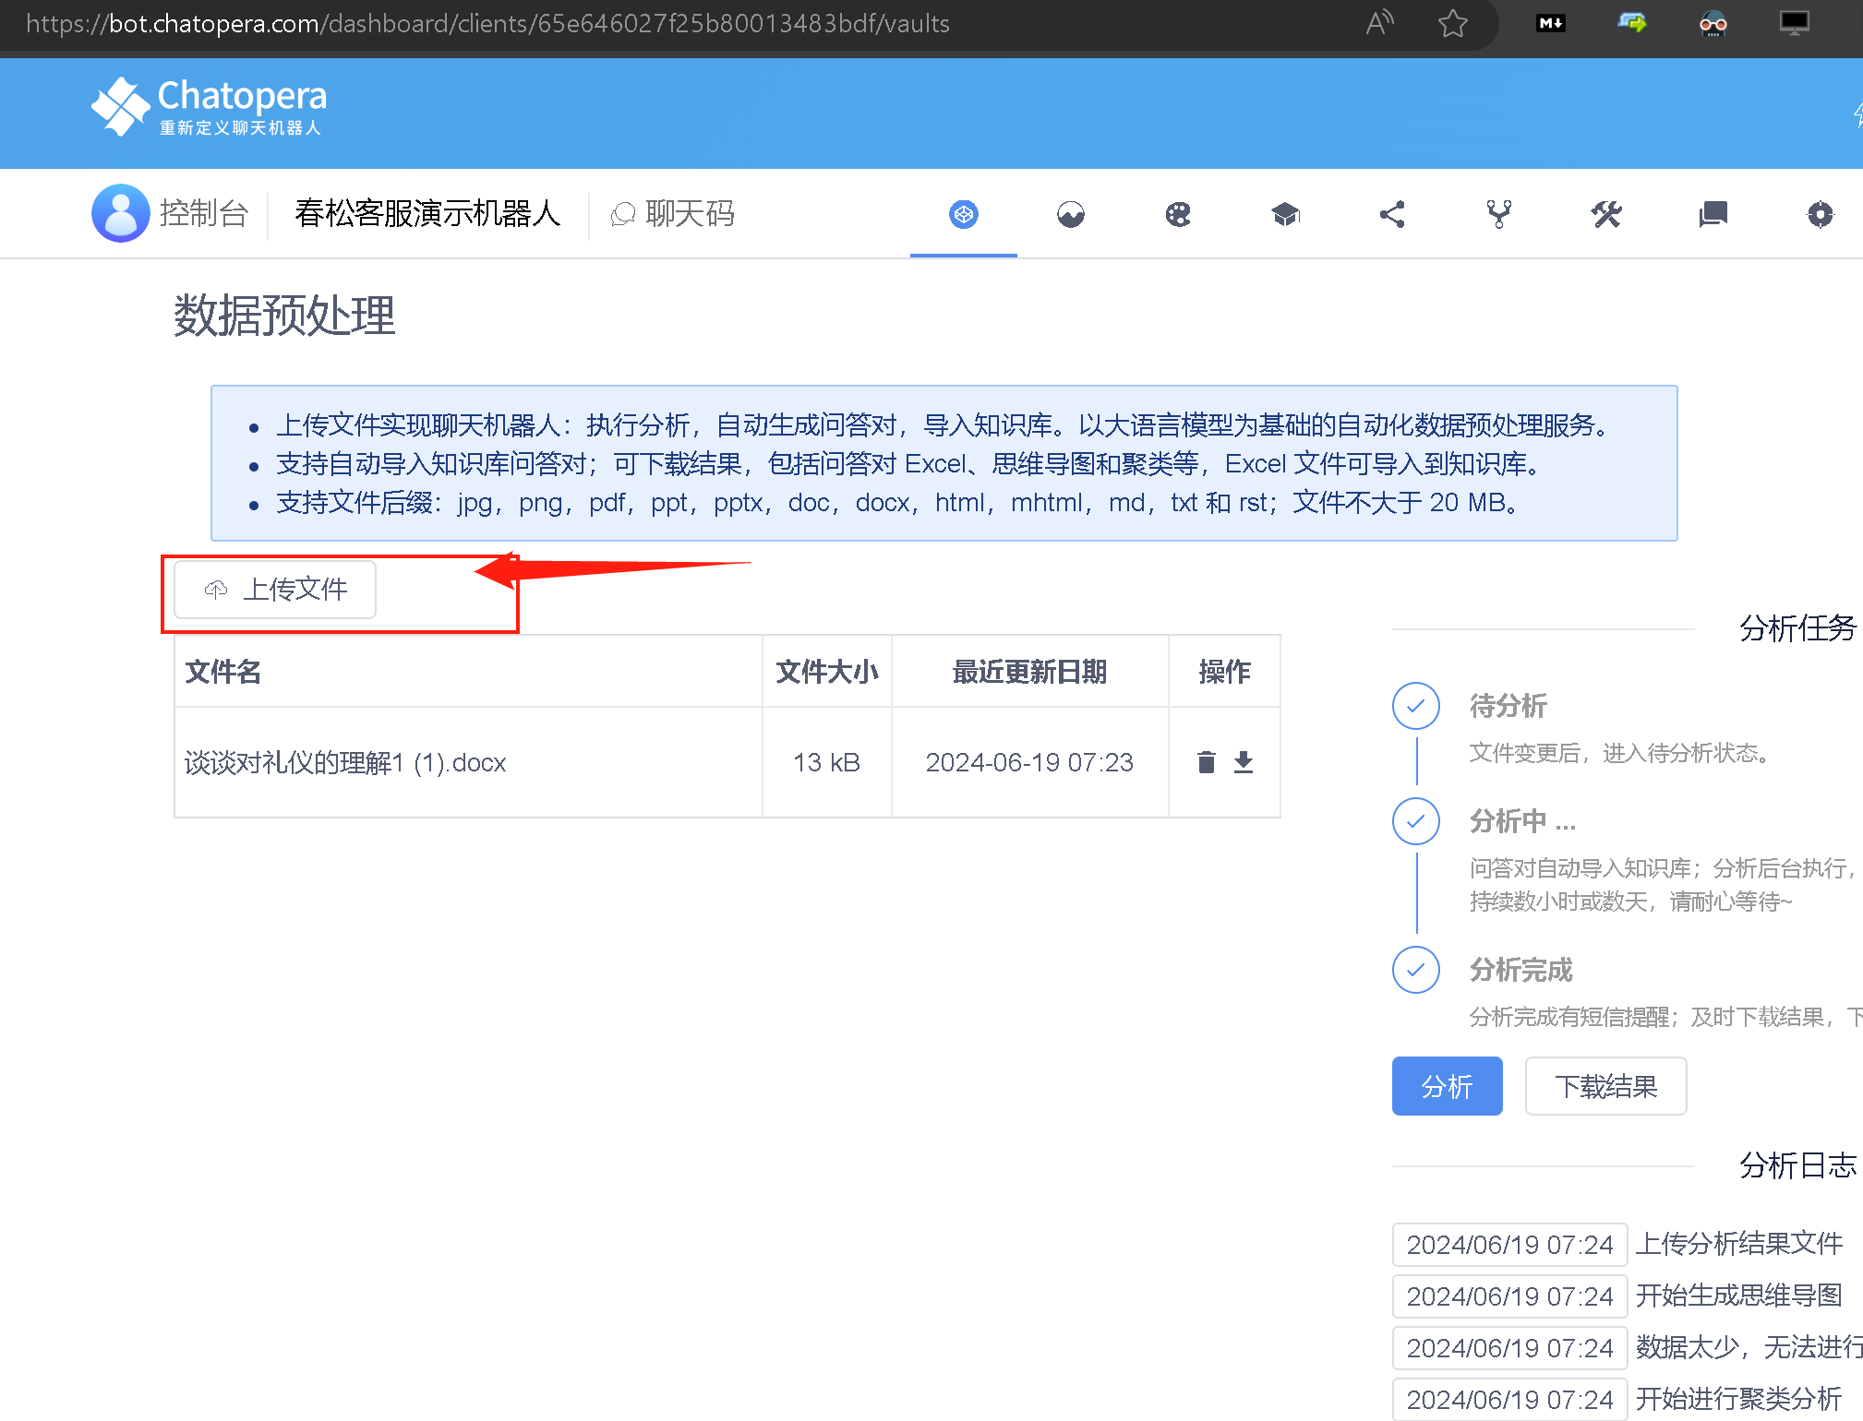Open the fork branch icon in navigation bar
1863x1421 pixels.
(x=1499, y=215)
